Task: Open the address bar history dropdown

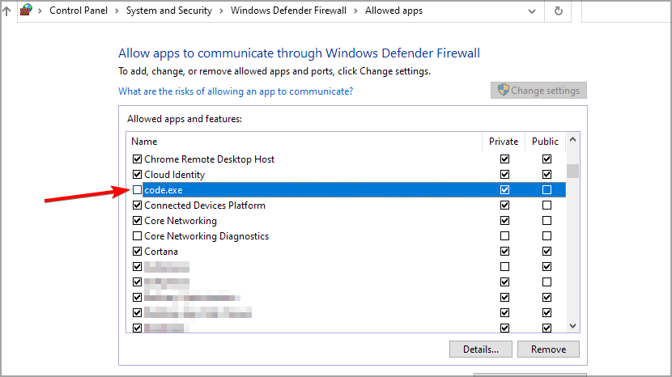Action: (x=531, y=11)
